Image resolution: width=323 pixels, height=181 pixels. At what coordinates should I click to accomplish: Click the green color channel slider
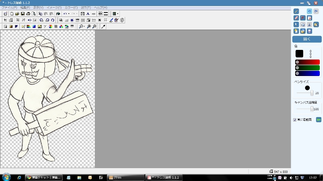click(307, 68)
